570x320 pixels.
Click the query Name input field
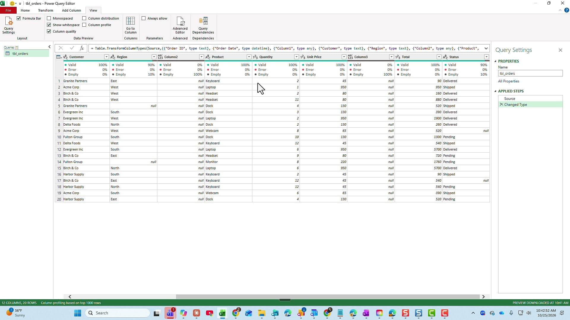[x=530, y=73]
